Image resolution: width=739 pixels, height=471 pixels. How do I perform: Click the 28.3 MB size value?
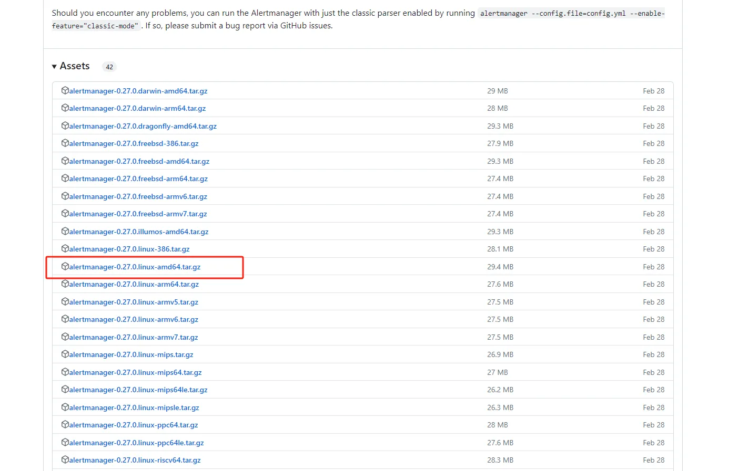click(500, 460)
